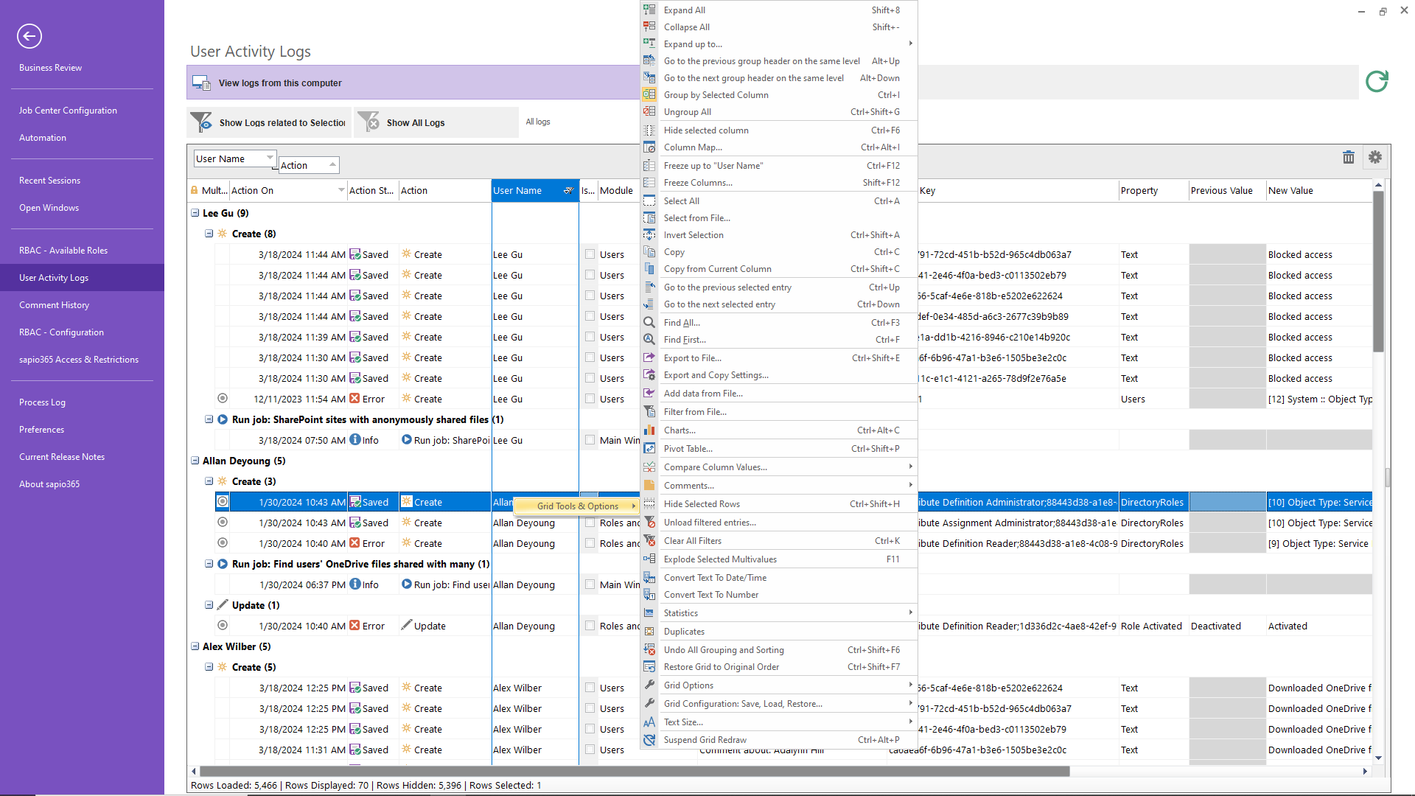Collapse the Allan Deyoung (5) group
Image resolution: width=1415 pixels, height=796 pixels.
point(195,461)
